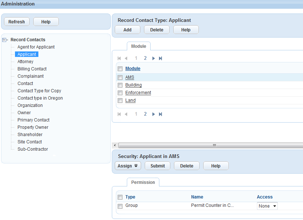
Task: Tick the Enforcement module checkbox
Action: coord(120,93)
